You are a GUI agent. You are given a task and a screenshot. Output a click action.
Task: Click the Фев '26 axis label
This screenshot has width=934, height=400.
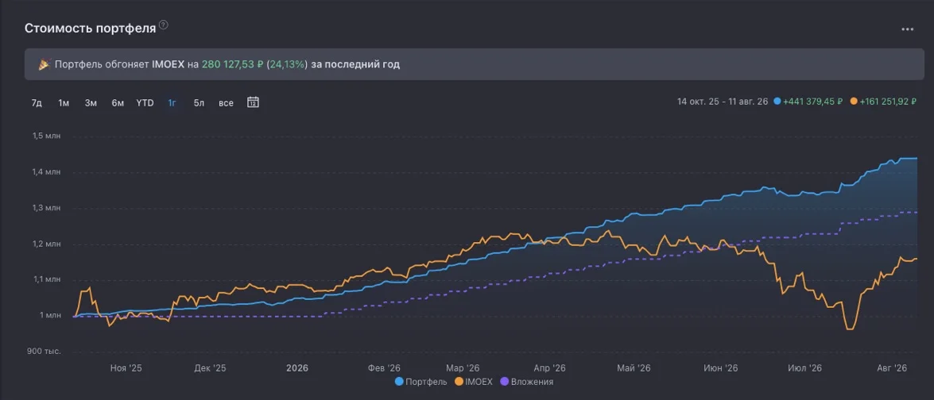coord(384,368)
